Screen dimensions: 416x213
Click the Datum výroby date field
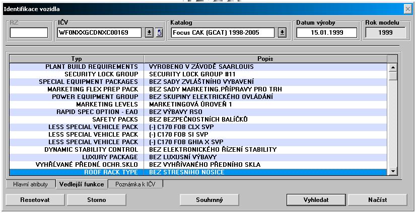(326, 33)
